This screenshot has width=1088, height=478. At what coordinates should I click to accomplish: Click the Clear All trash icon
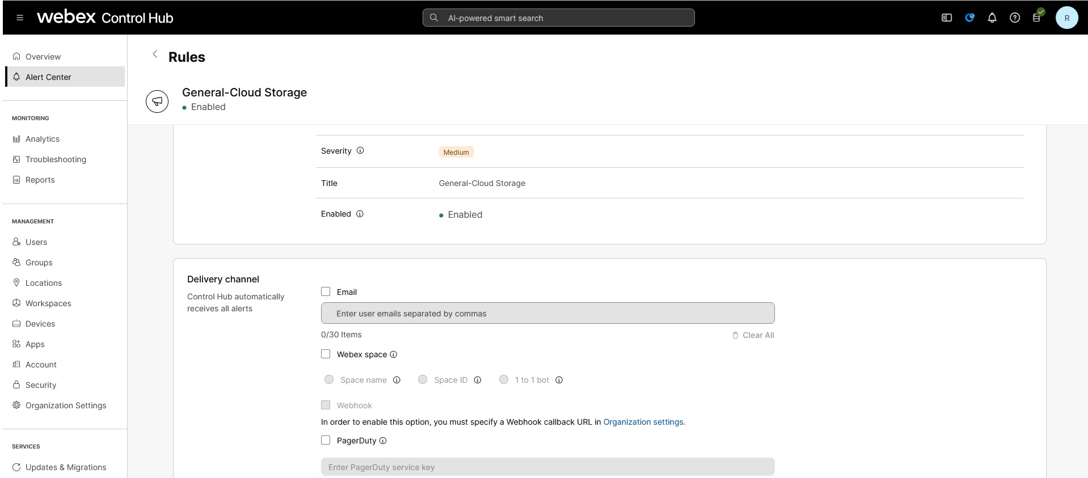735,335
